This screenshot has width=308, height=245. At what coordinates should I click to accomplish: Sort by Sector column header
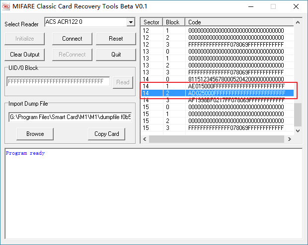coord(152,22)
